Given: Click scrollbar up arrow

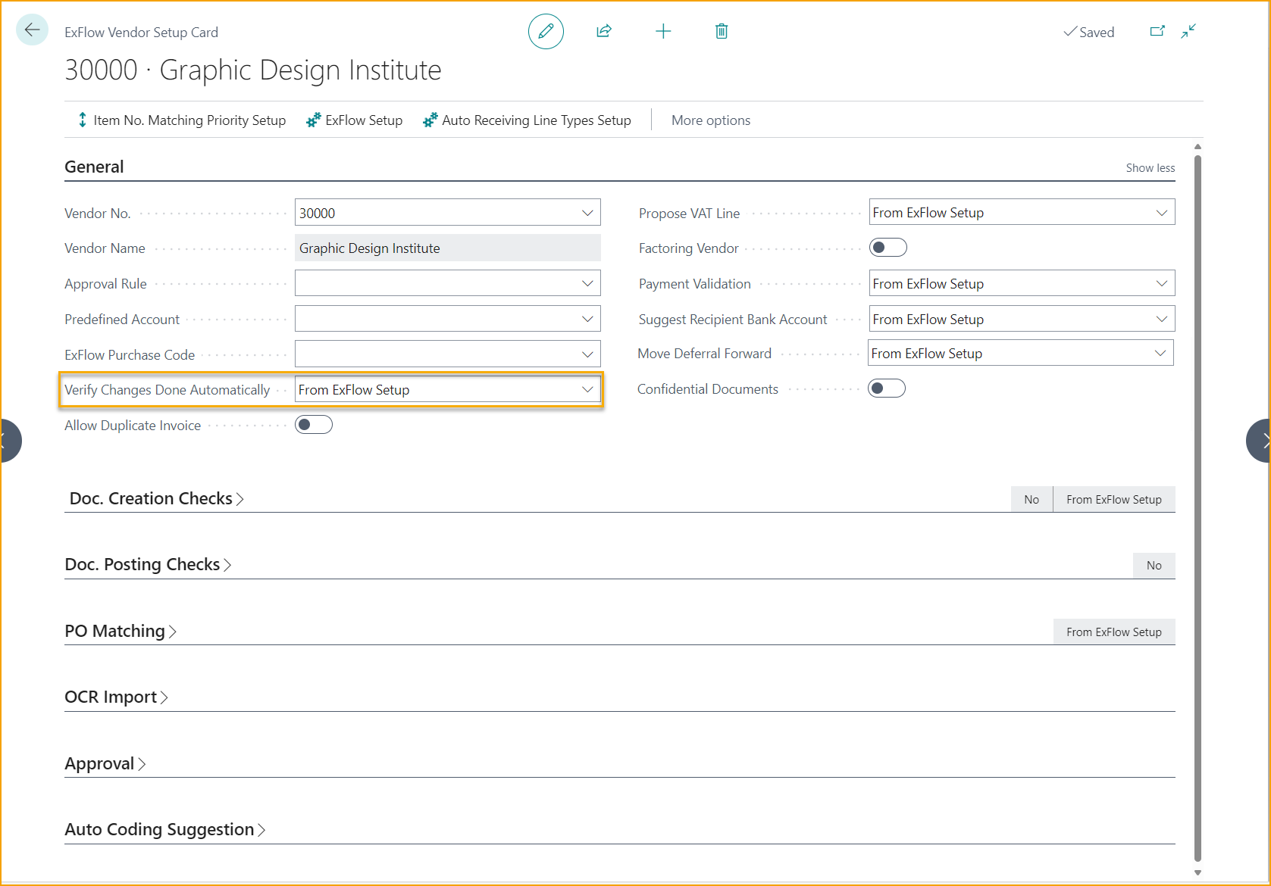Looking at the screenshot, I should [1197, 147].
